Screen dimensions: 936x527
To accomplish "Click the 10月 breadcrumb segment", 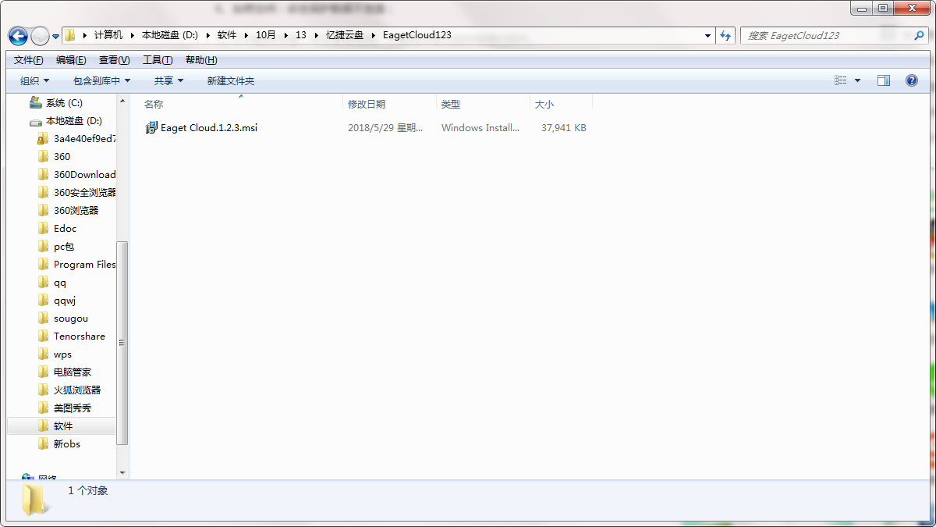I will 266,35.
